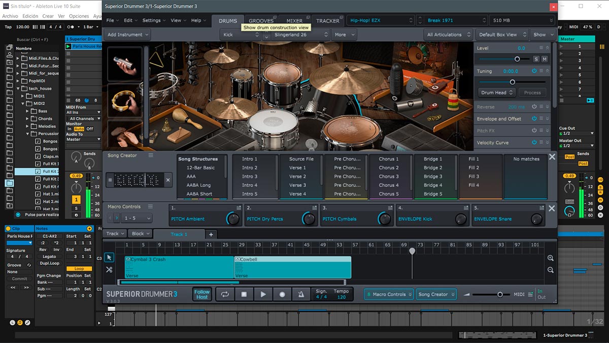Open the Drum Head tuning dropdown
The width and height of the screenshot is (609, 343).
tap(497, 92)
